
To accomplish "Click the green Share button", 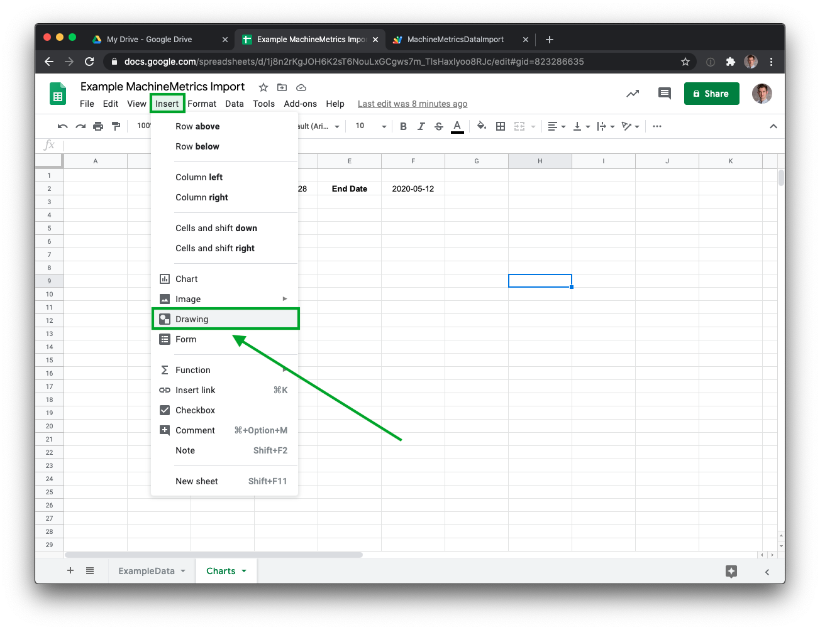I will point(711,94).
